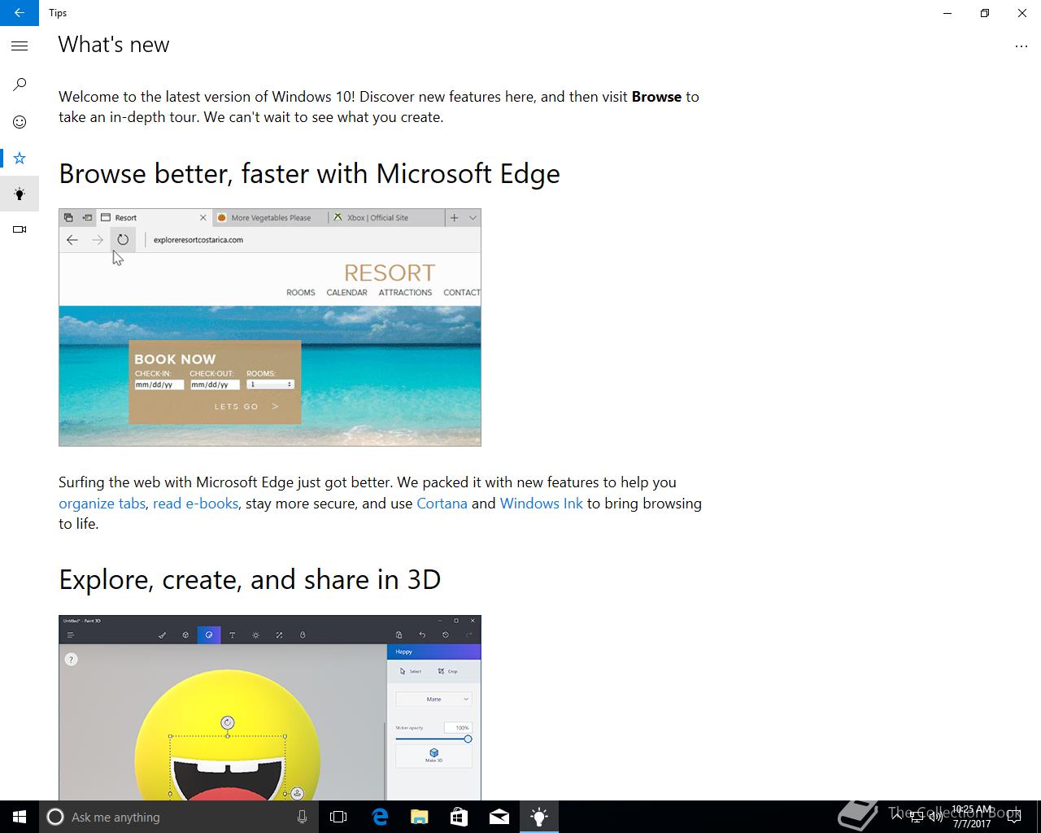Open File Explorer from the taskbar
Image resolution: width=1041 pixels, height=833 pixels.
[420, 817]
